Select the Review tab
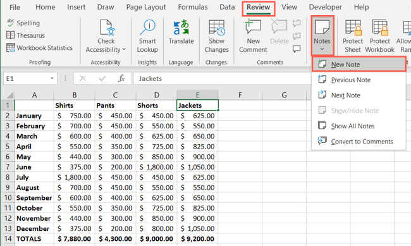 tap(258, 8)
